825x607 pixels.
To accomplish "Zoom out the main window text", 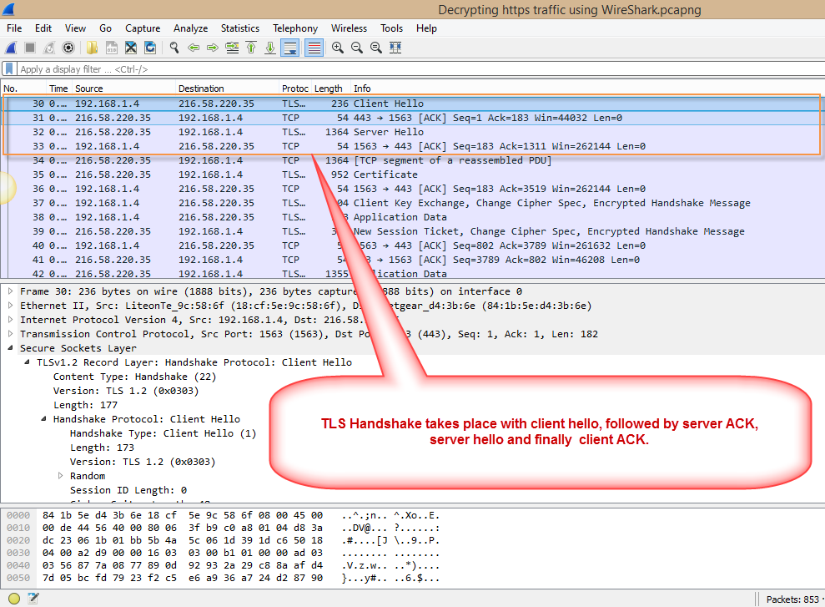I will (x=357, y=48).
